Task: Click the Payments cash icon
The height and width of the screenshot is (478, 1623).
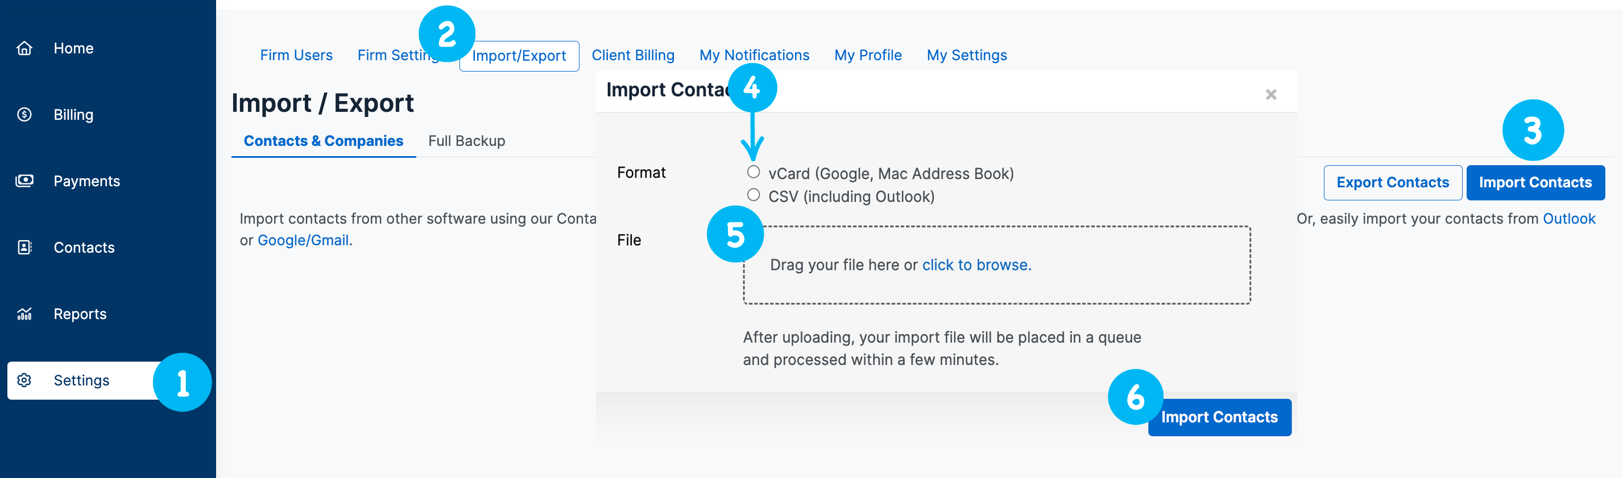Action: [24, 181]
